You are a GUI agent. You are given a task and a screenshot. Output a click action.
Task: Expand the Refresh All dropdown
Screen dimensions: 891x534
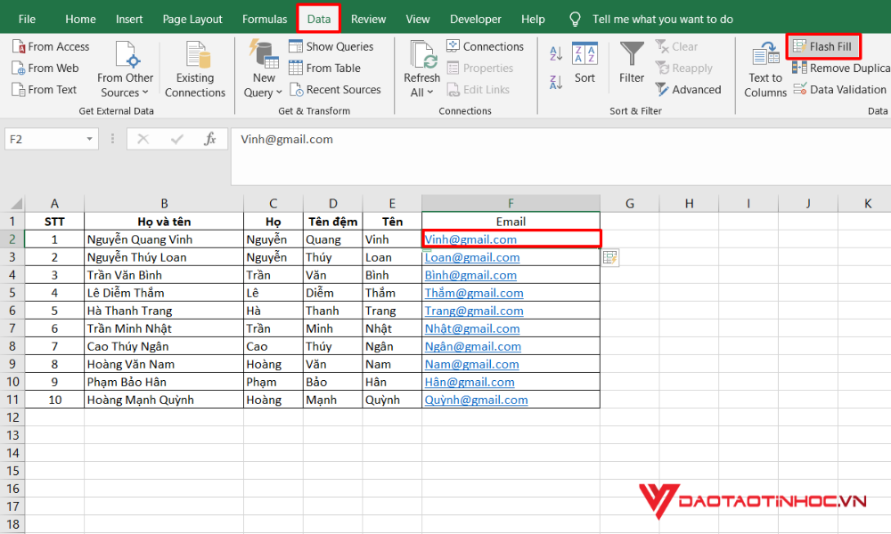(421, 92)
